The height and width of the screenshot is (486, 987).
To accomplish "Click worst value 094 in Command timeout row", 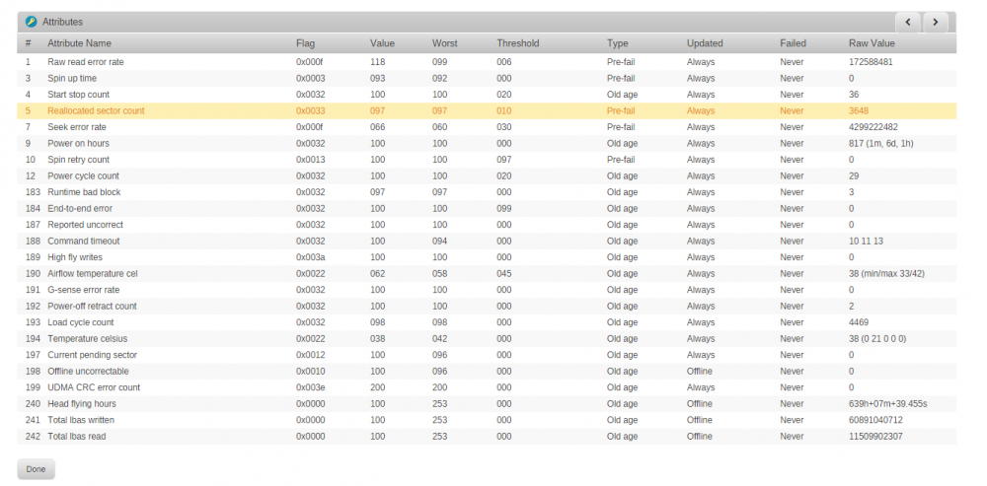I will [440, 242].
